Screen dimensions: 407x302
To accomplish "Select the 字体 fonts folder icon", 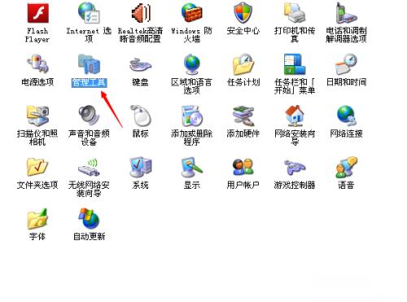I will click(x=37, y=219).
